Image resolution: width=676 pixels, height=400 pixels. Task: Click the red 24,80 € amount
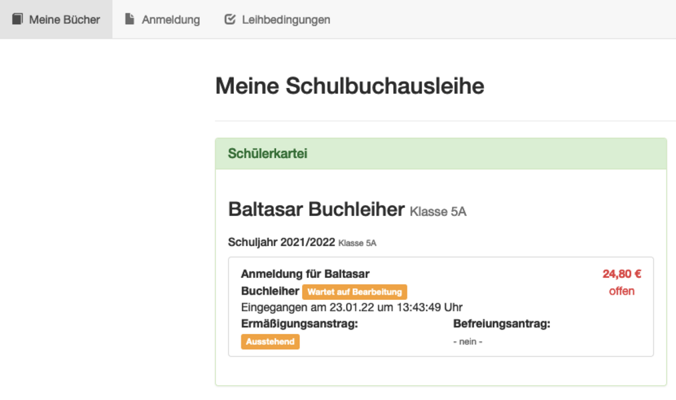pos(621,274)
